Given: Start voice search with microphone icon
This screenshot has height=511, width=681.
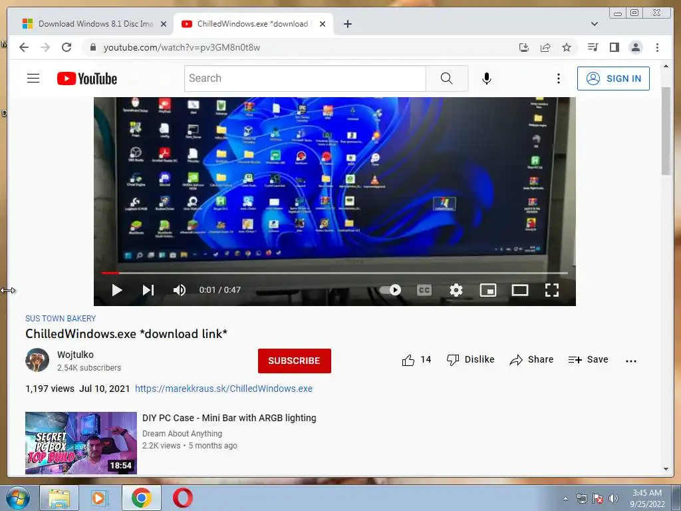Looking at the screenshot, I should (486, 79).
